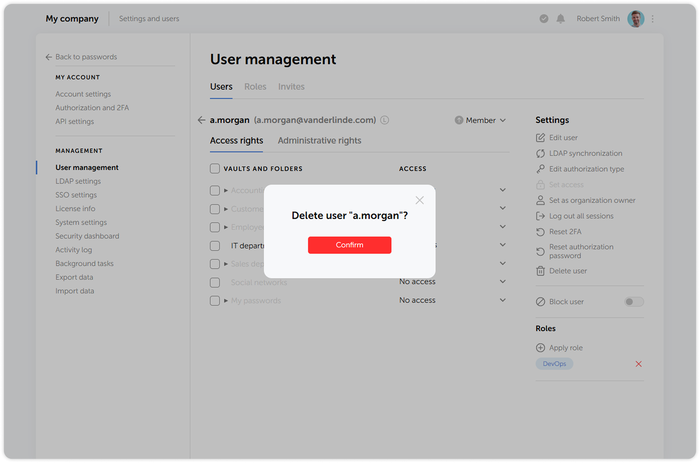This screenshot has height=463, width=700.
Task: Switch to the Roles tab
Action: [255, 87]
